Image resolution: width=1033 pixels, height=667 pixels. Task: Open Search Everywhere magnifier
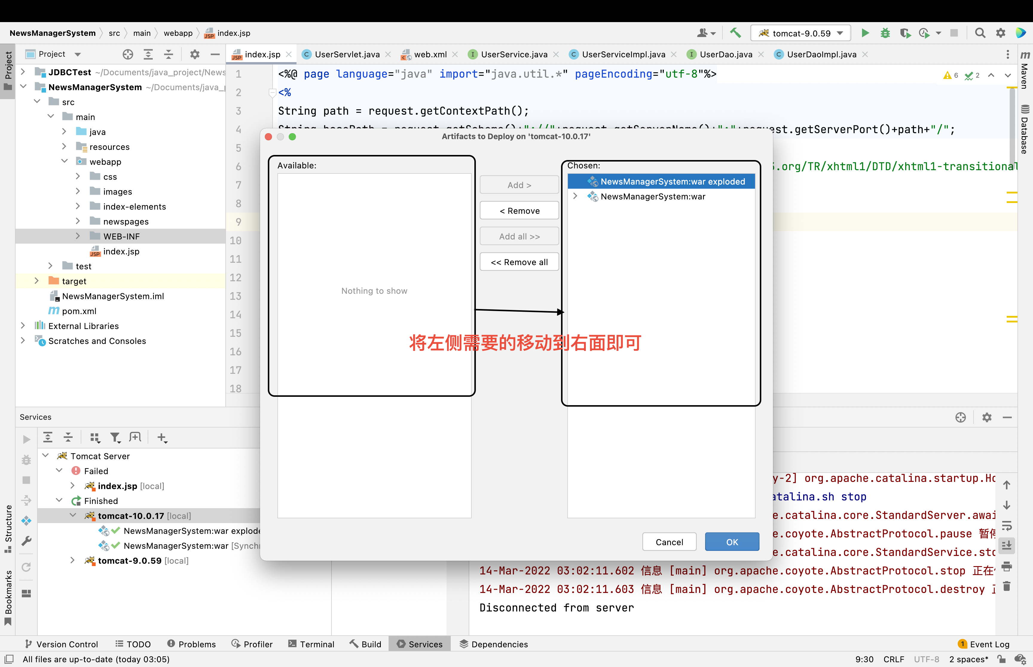(980, 33)
